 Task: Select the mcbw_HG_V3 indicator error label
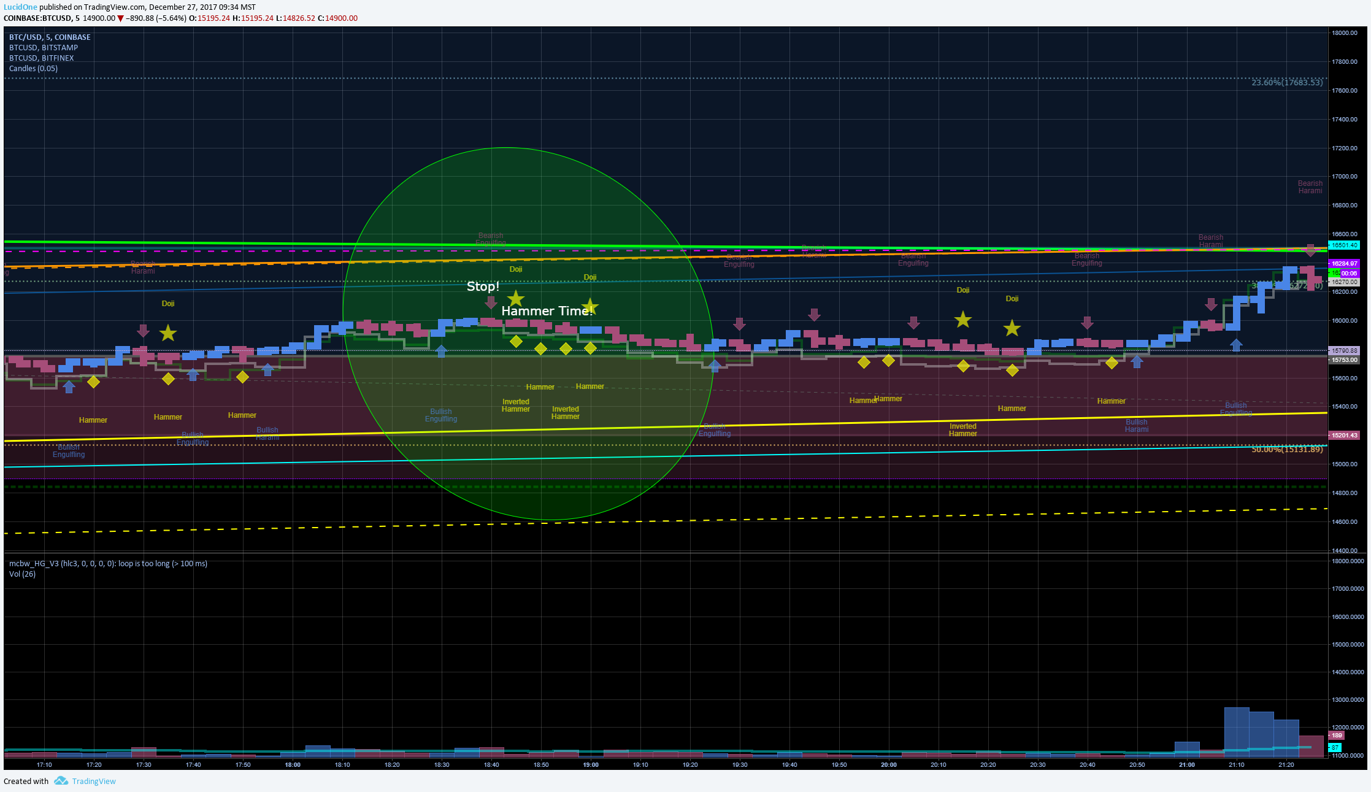pyautogui.click(x=108, y=563)
